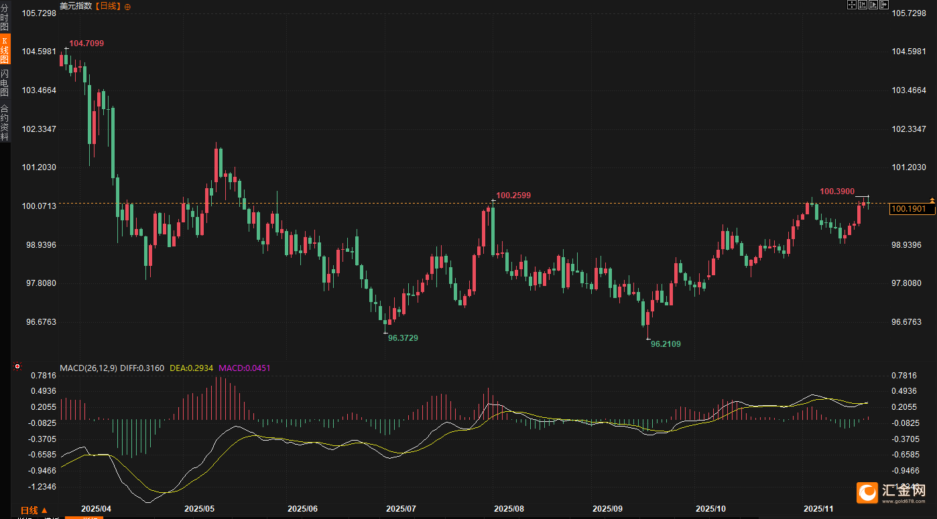This screenshot has height=519, width=937.
Task: Click the 美元指数 chart title
Action: coord(76,6)
